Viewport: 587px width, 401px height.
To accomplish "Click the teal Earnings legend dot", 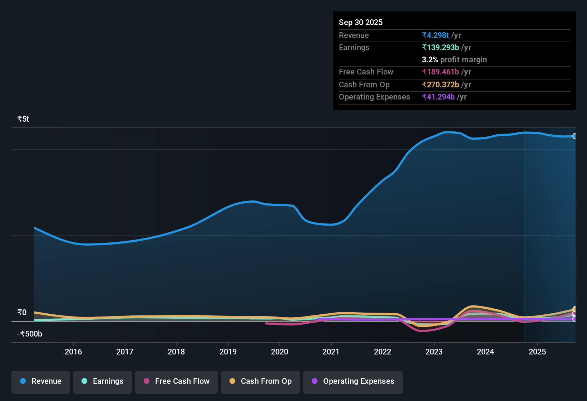I will pos(85,381).
